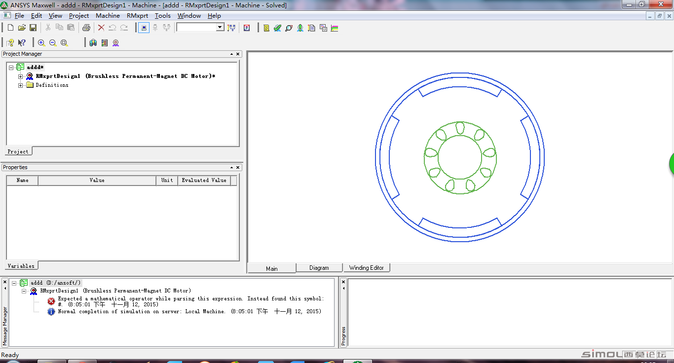Switch to the Project tab
Screen dimensions: 674x363
18,151
